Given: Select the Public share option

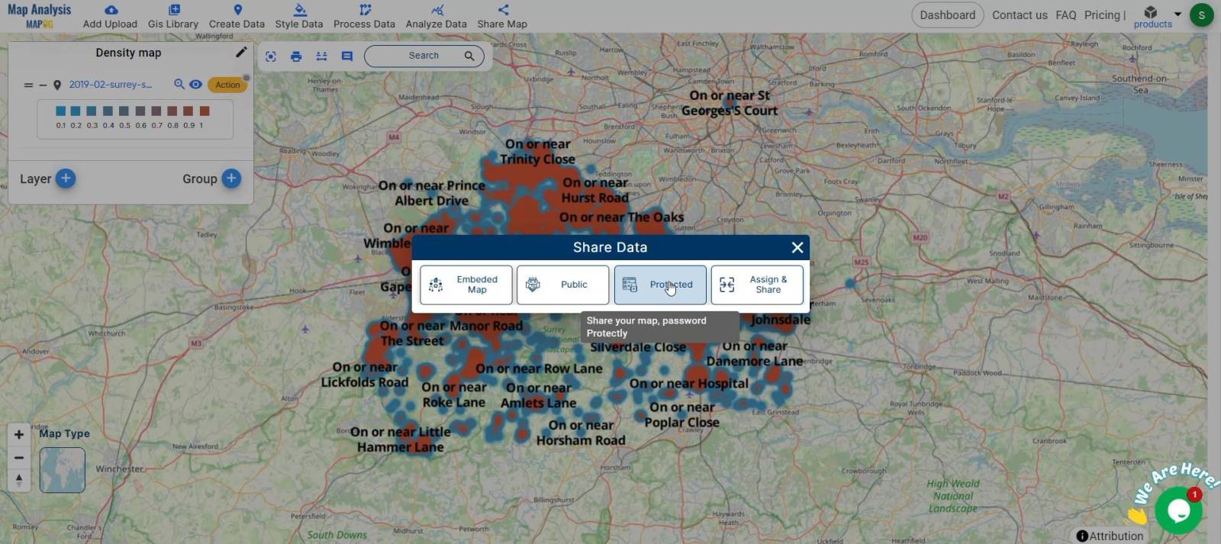Looking at the screenshot, I should (562, 285).
